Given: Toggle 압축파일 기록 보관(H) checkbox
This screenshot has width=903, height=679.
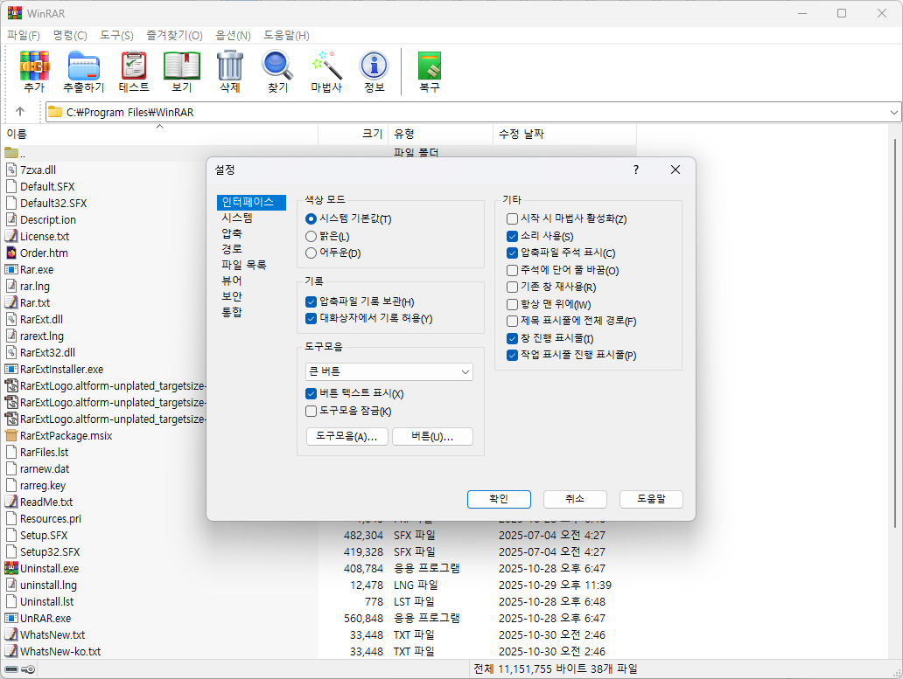Looking at the screenshot, I should (x=311, y=301).
